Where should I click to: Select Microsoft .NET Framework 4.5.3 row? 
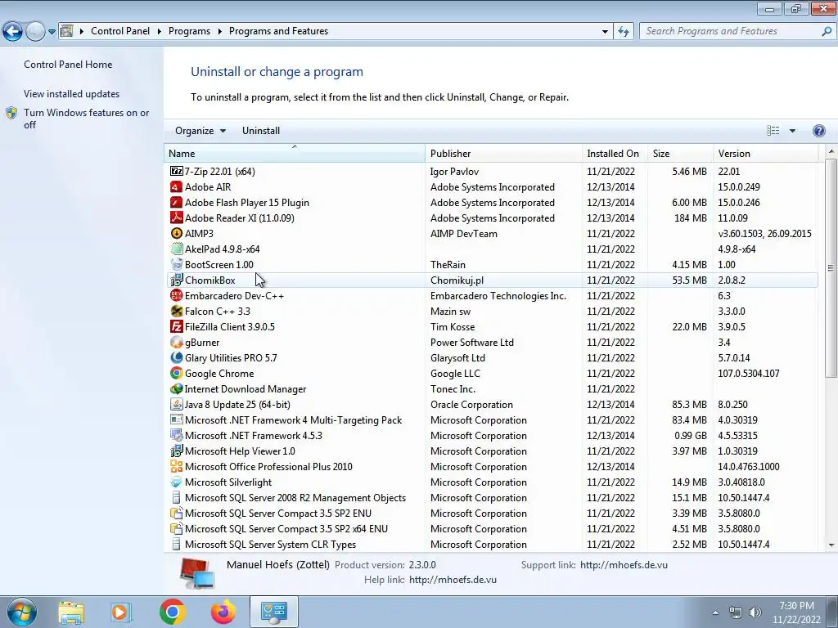(x=492, y=436)
